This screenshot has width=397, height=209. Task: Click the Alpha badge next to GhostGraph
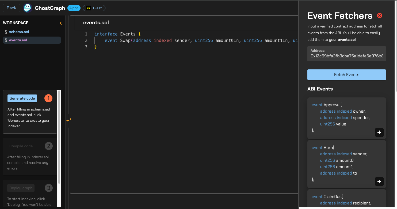coord(74,8)
